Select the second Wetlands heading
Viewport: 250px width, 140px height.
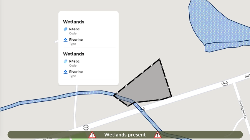pyautogui.click(x=74, y=54)
